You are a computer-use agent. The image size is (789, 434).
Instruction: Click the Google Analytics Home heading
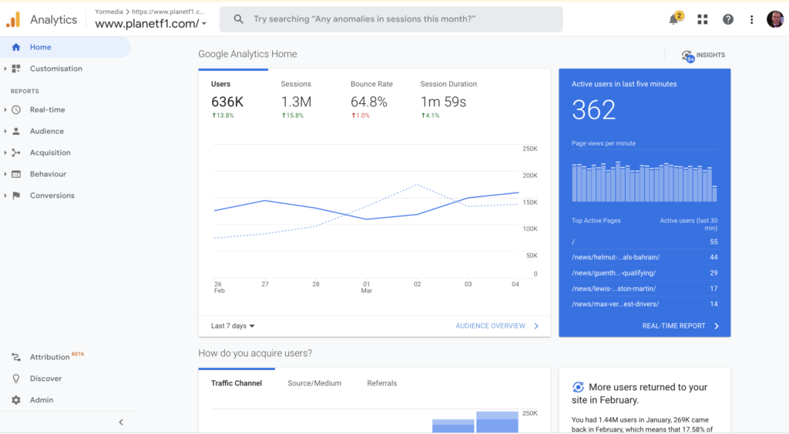coord(247,54)
